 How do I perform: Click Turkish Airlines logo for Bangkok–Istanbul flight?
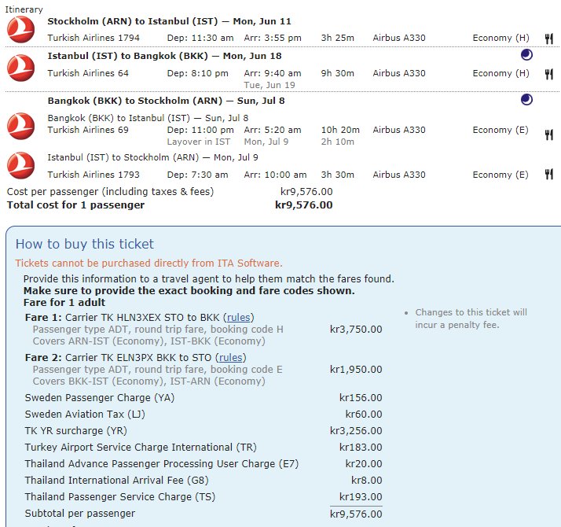point(20,126)
